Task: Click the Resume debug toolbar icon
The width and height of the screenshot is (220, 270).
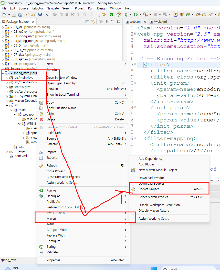Action: pos(55,15)
